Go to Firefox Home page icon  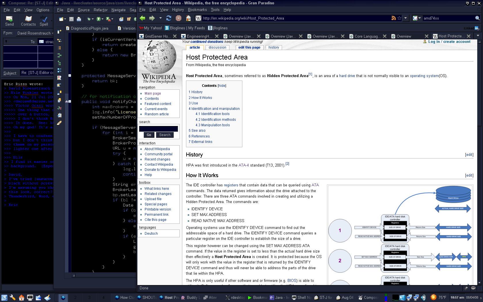point(188,18)
